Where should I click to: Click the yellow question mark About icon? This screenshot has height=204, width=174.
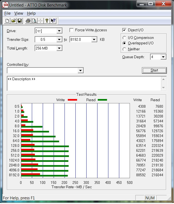coord(47,21)
